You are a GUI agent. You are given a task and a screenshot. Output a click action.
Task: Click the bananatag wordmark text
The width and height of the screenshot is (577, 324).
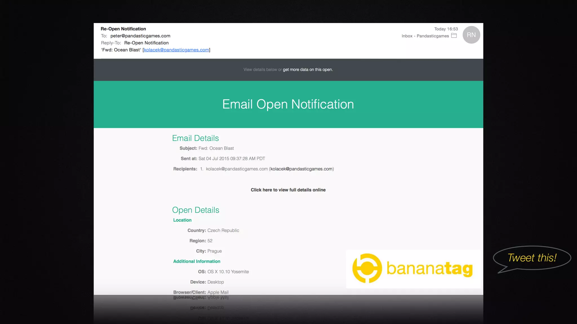(x=429, y=268)
